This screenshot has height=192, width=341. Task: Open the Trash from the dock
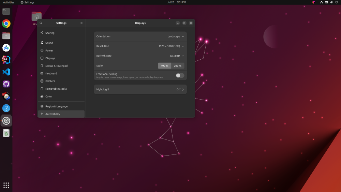[x=6, y=133]
